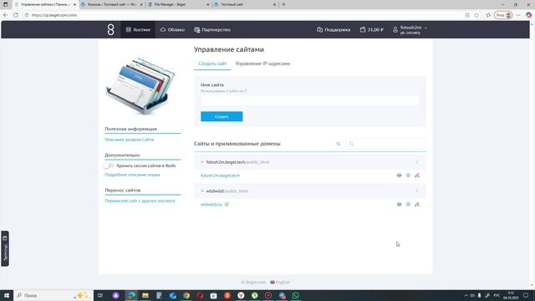Switch to the File Manager Beget browser tab
535x301 pixels.
pos(178,4)
